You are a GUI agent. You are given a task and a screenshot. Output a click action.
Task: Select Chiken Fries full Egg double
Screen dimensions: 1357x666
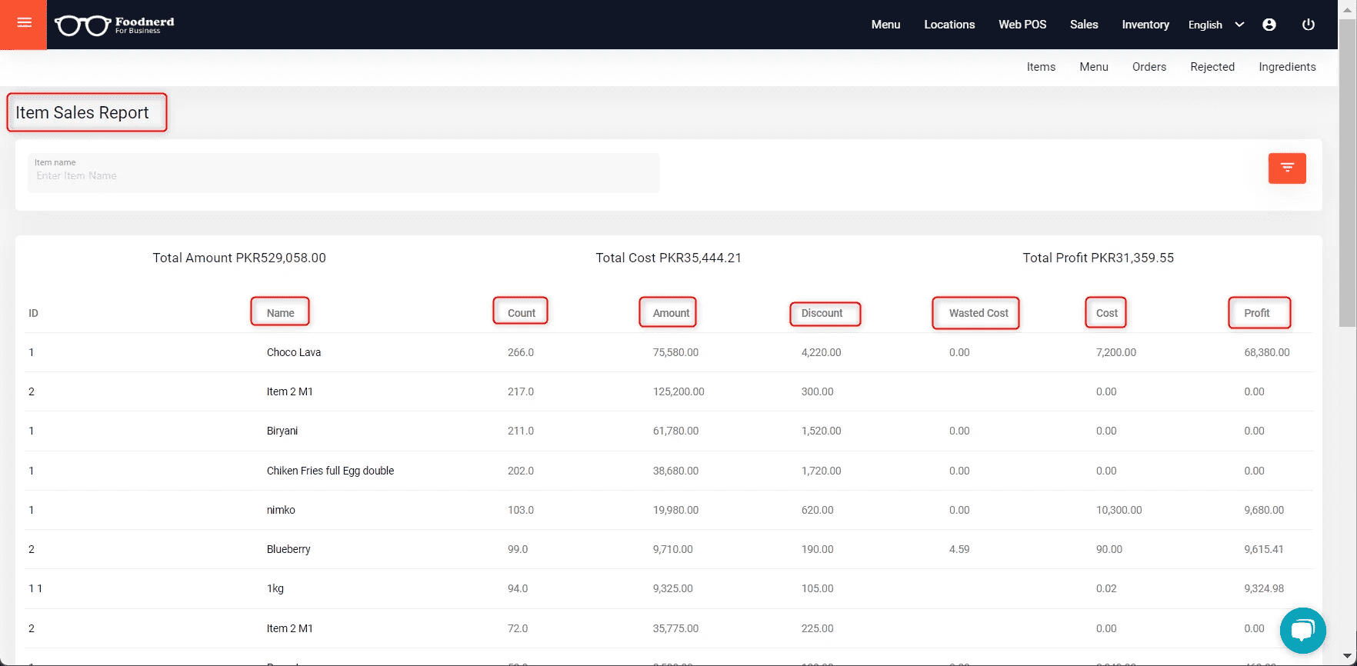(330, 471)
